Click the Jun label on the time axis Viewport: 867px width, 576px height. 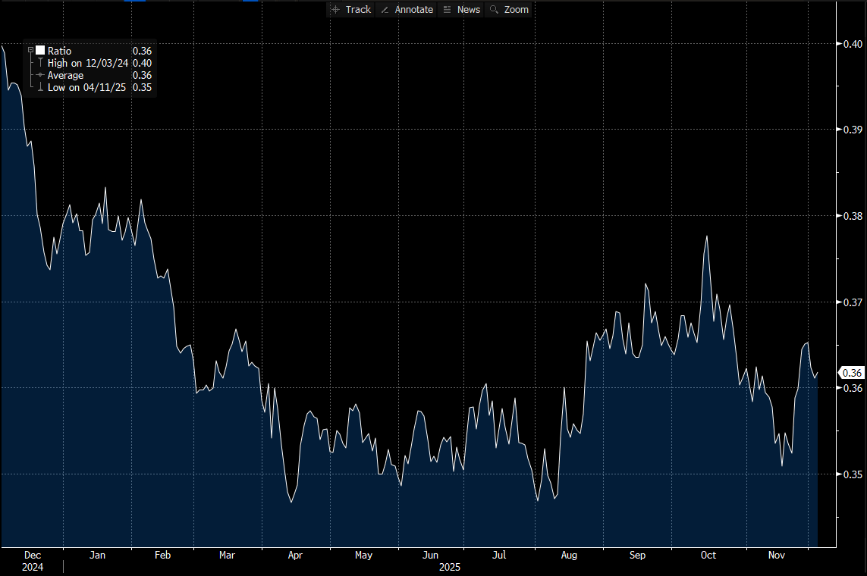(x=430, y=555)
